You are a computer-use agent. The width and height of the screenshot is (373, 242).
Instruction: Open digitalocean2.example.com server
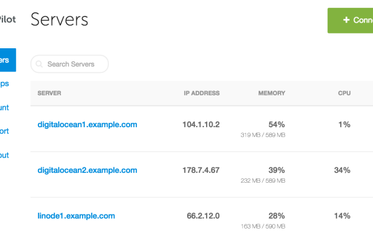(87, 170)
